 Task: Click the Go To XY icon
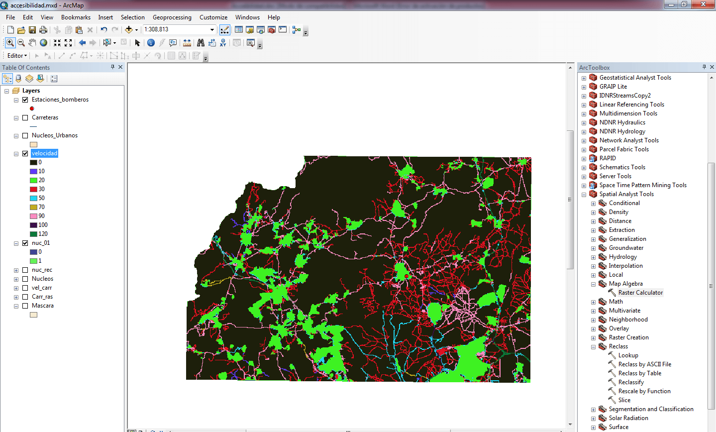coord(223,43)
